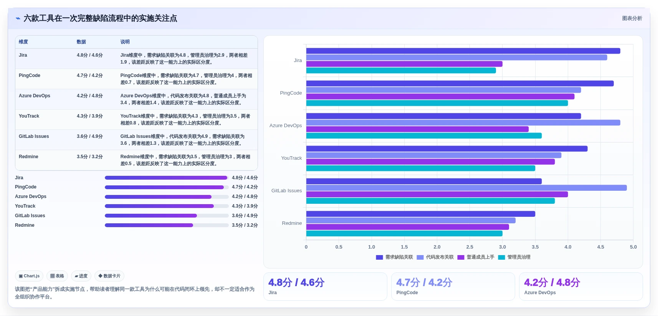Screen dimensions: 658x316
Task: Toggle the 普通成员上手 legend swatch
Action: (x=461, y=257)
